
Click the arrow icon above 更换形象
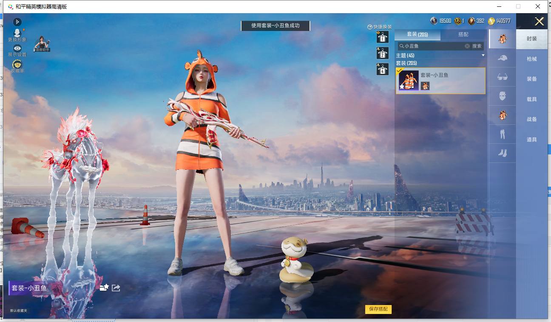click(17, 22)
